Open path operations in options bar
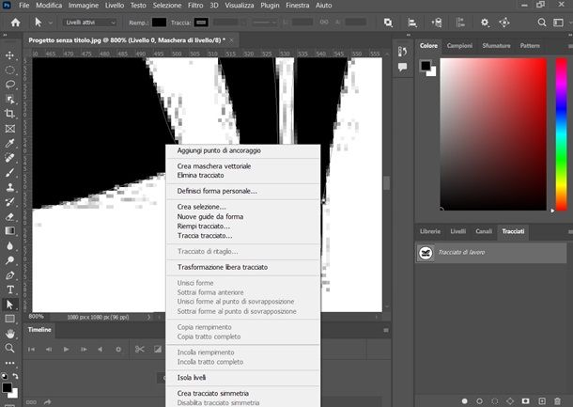 (x=388, y=23)
